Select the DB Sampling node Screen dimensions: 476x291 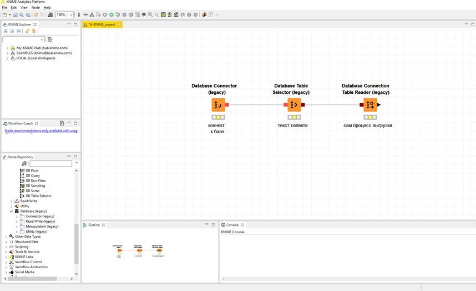click(35, 186)
